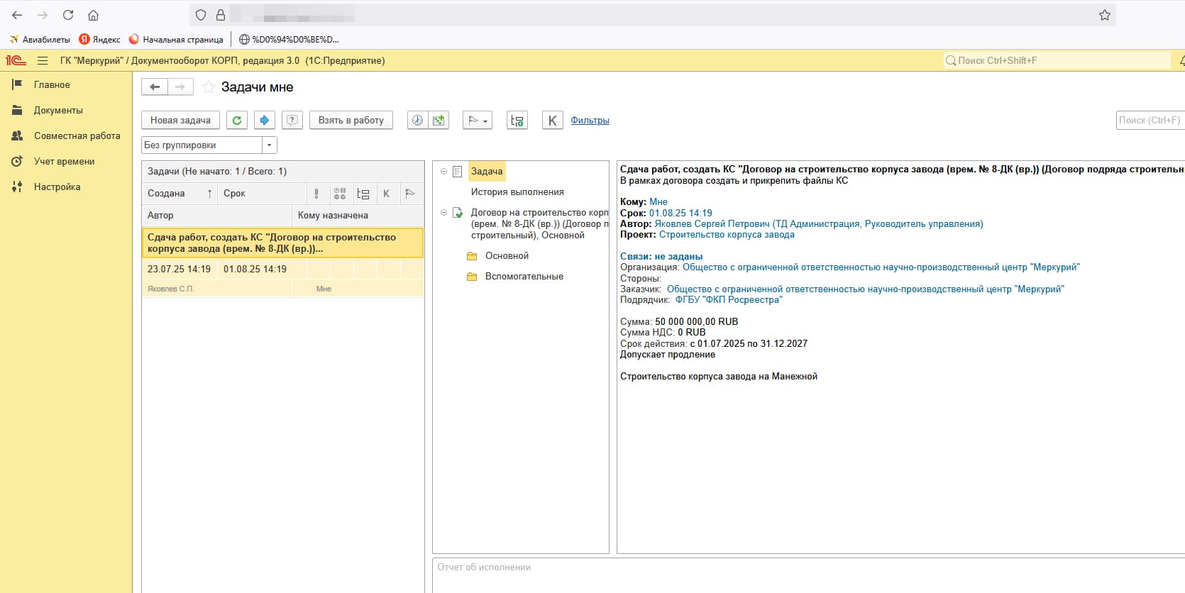Click the clock icon in the toolbar
This screenshot has height=593, width=1185.
coord(418,121)
